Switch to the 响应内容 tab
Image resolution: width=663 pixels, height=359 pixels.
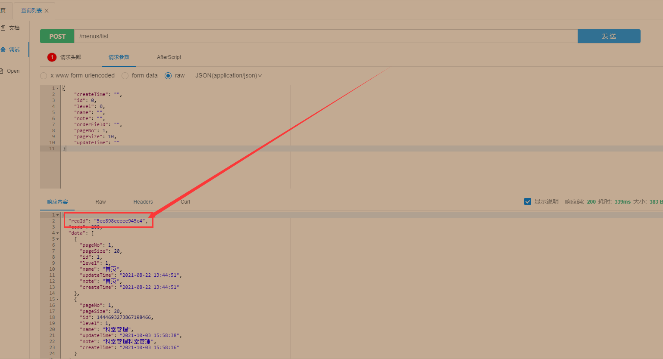[57, 202]
